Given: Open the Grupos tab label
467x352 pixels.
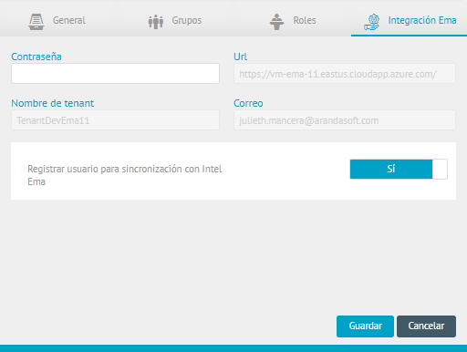Looking at the screenshot, I should (187, 20).
